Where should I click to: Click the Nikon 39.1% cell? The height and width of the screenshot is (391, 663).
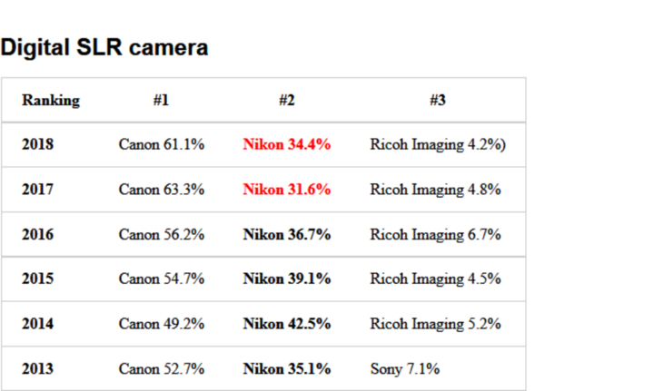coord(287,279)
